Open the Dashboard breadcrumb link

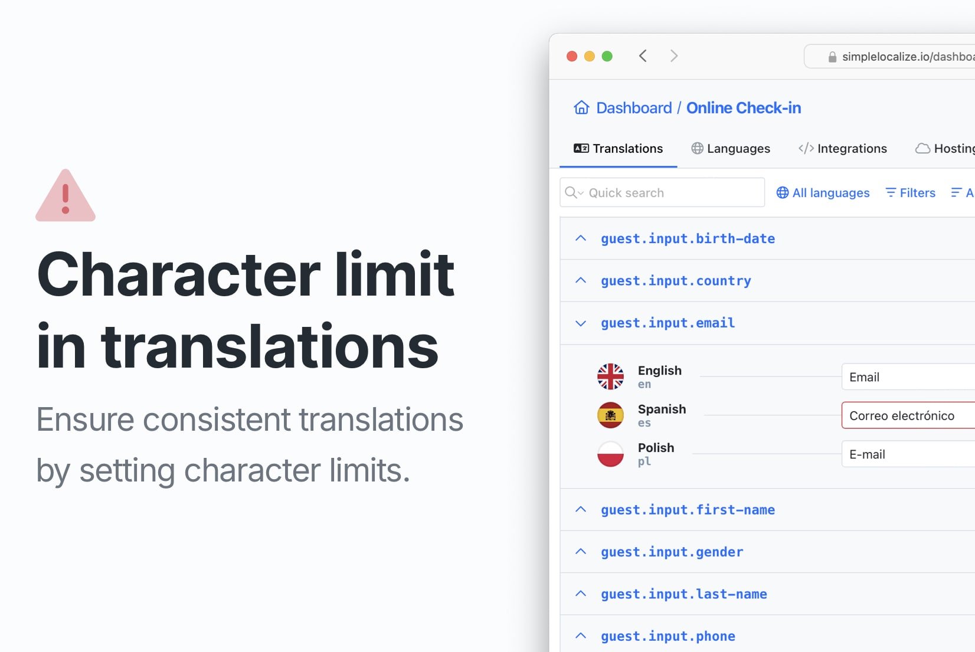pyautogui.click(x=634, y=108)
